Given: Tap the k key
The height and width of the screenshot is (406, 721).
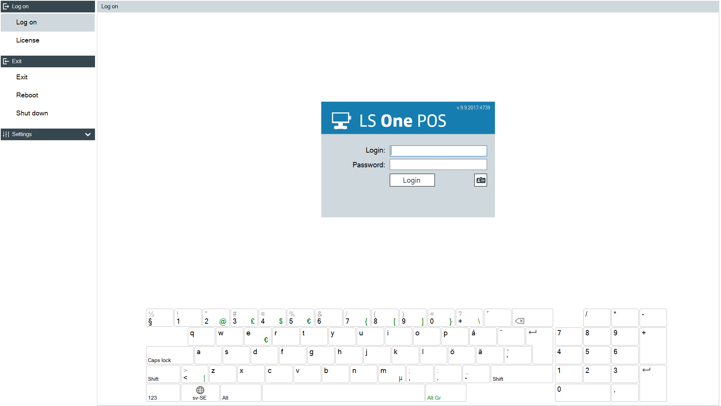Looking at the screenshot, I should pos(405,355).
